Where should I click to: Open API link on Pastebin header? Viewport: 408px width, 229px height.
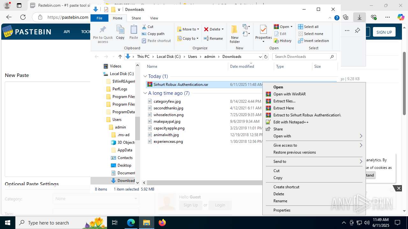[x=67, y=32]
